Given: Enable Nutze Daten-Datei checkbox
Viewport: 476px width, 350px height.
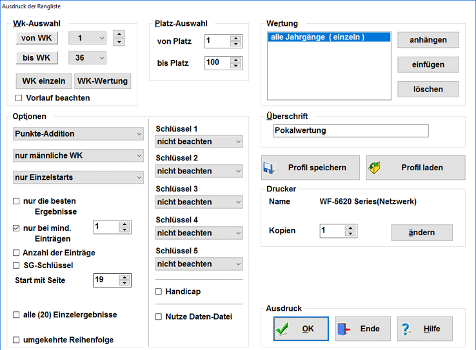Looking at the screenshot, I should coord(159,316).
